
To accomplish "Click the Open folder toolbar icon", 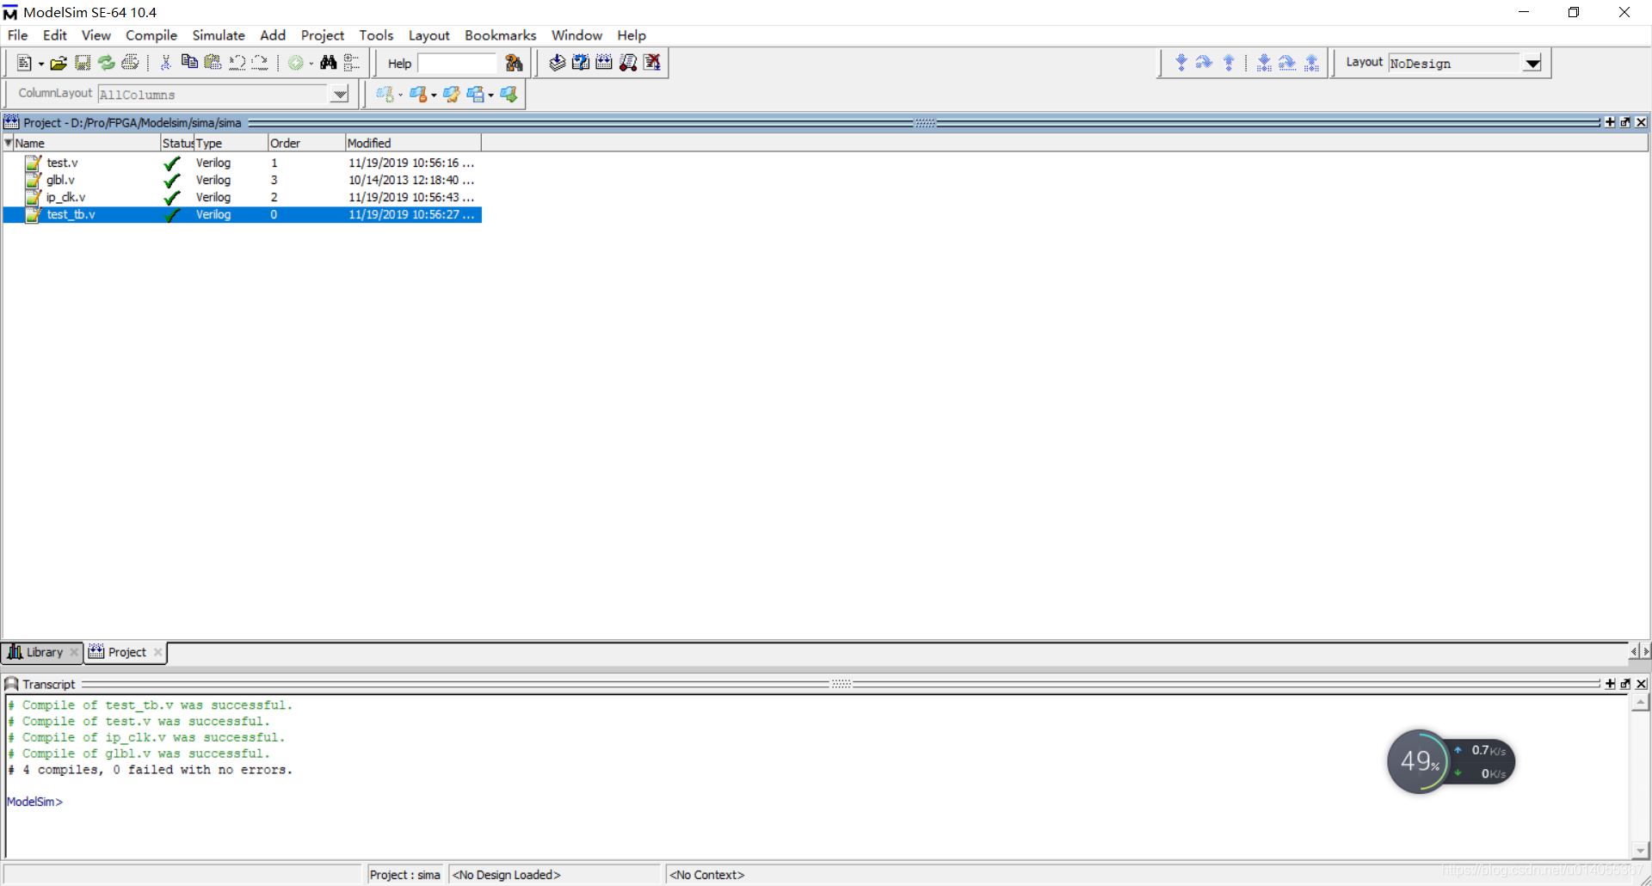I will (x=59, y=63).
